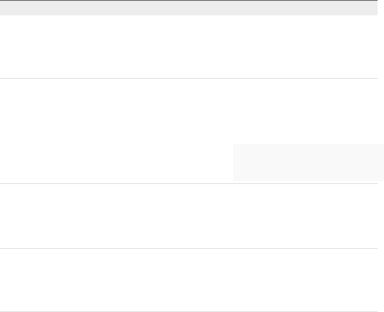Click the divider line below the first row
The image size is (384, 312).
coord(189,78)
